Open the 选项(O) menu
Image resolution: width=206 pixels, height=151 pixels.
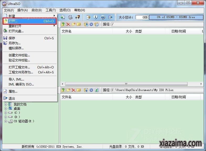(65, 10)
